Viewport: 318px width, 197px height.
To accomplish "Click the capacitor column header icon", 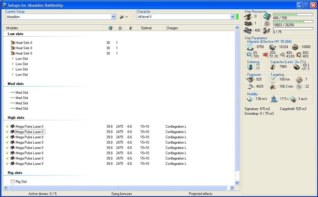I will pos(131,28).
